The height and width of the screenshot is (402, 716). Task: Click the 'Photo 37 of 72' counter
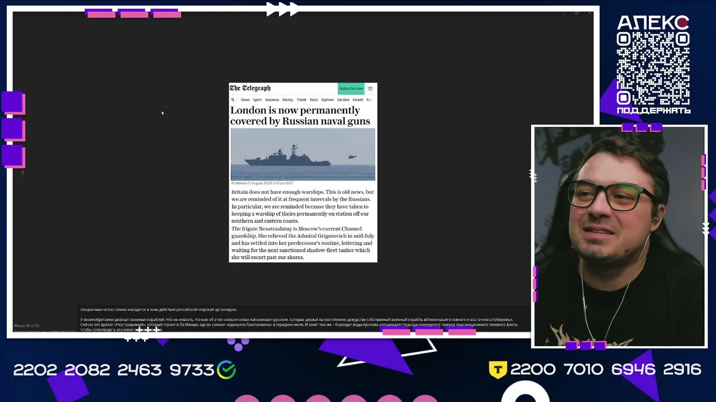27,326
